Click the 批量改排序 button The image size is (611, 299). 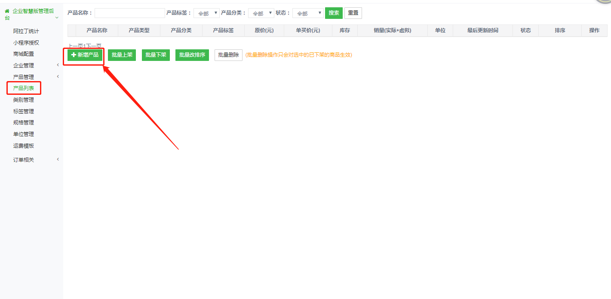pyautogui.click(x=192, y=55)
